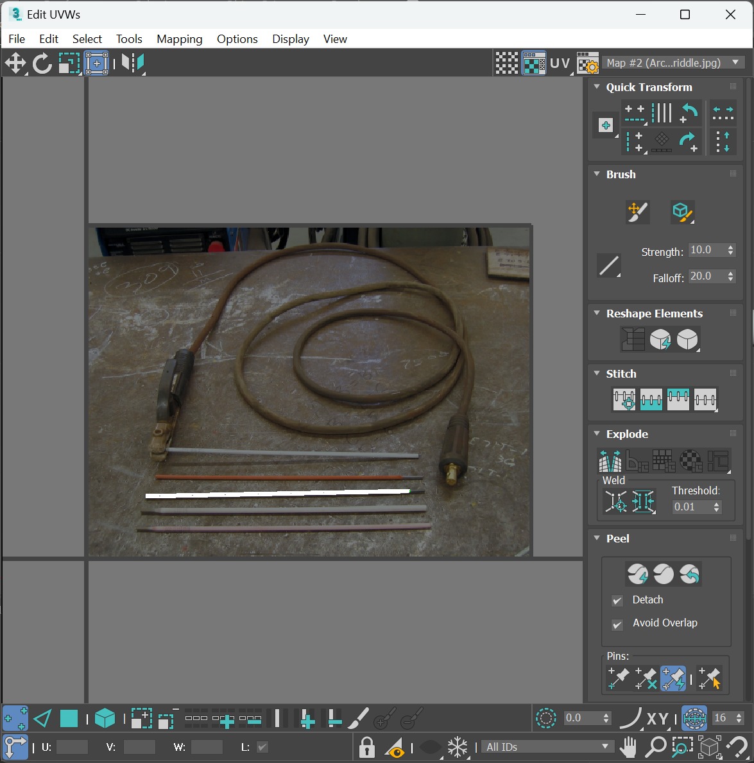This screenshot has width=754, height=763.
Task: Click Align Horizontally in Quick Transform
Action: [x=635, y=114]
